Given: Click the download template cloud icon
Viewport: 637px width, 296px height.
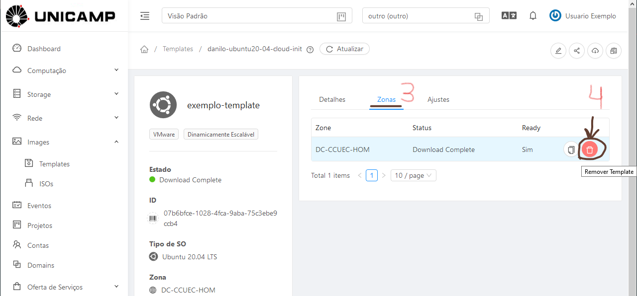Looking at the screenshot, I should pos(595,51).
